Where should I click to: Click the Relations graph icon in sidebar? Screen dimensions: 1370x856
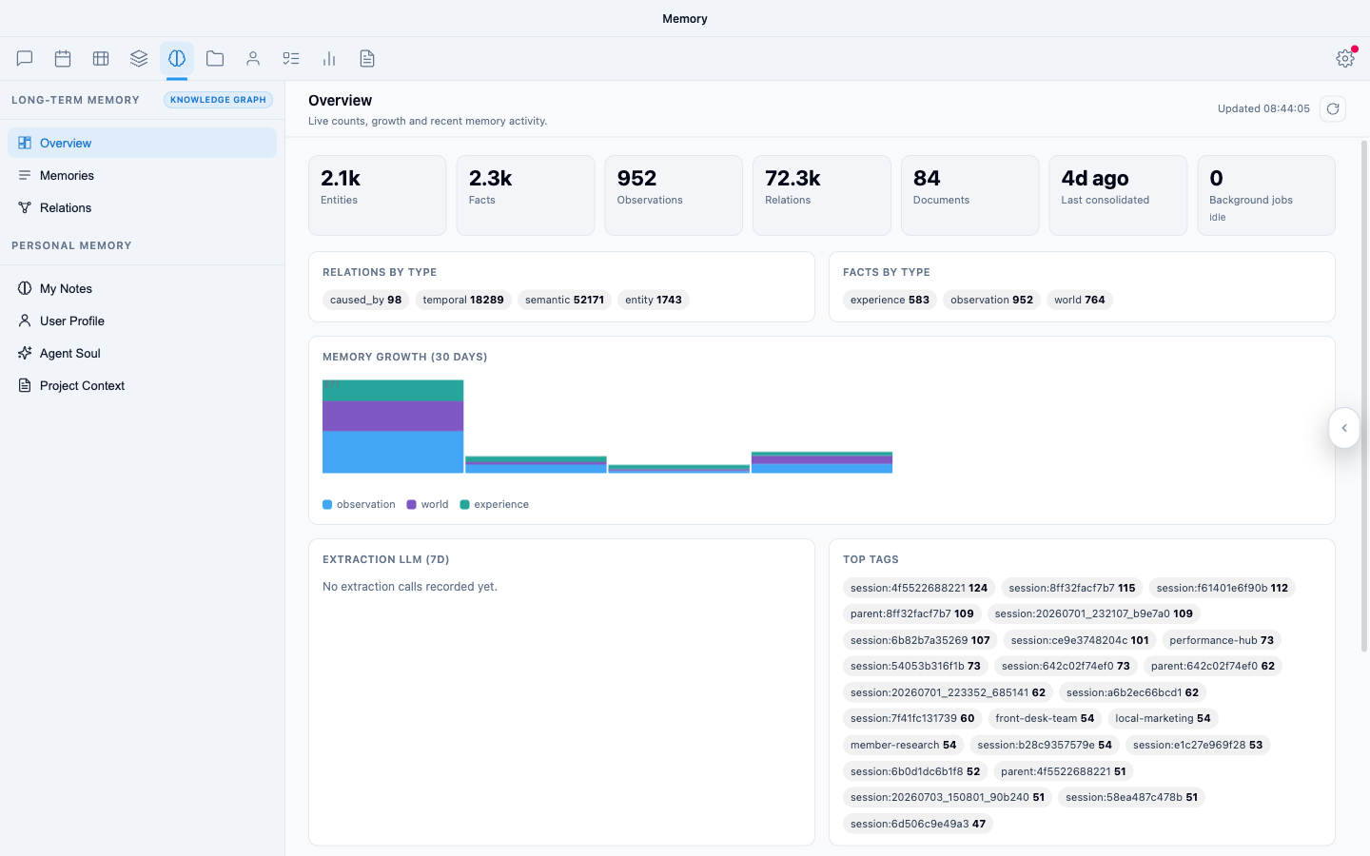coord(25,207)
